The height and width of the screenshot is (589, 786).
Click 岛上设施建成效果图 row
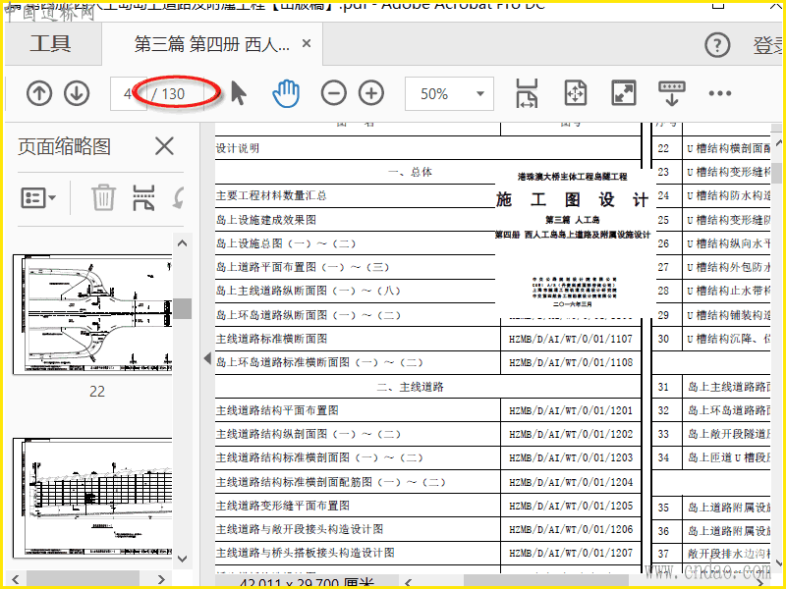(x=266, y=219)
